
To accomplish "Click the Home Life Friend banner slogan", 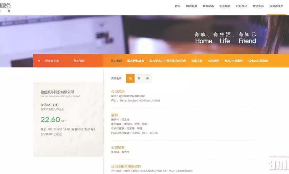I will [x=225, y=41].
